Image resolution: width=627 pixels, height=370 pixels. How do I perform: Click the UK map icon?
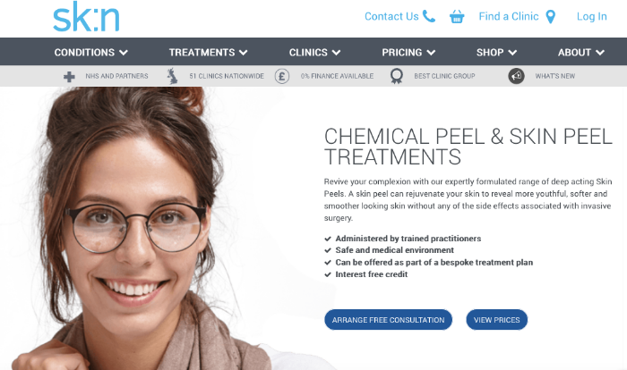coord(172,76)
